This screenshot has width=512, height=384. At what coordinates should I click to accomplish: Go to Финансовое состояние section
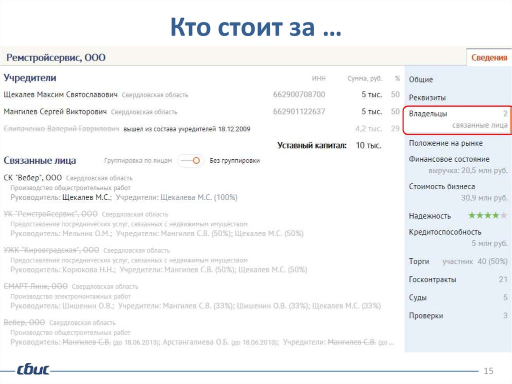[449, 159]
